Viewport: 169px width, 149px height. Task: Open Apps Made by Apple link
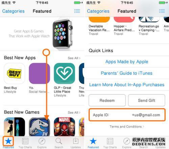tap(127, 62)
